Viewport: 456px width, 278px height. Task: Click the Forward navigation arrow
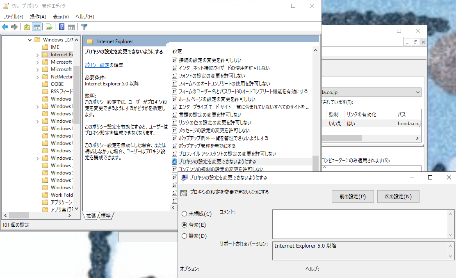tap(14, 27)
